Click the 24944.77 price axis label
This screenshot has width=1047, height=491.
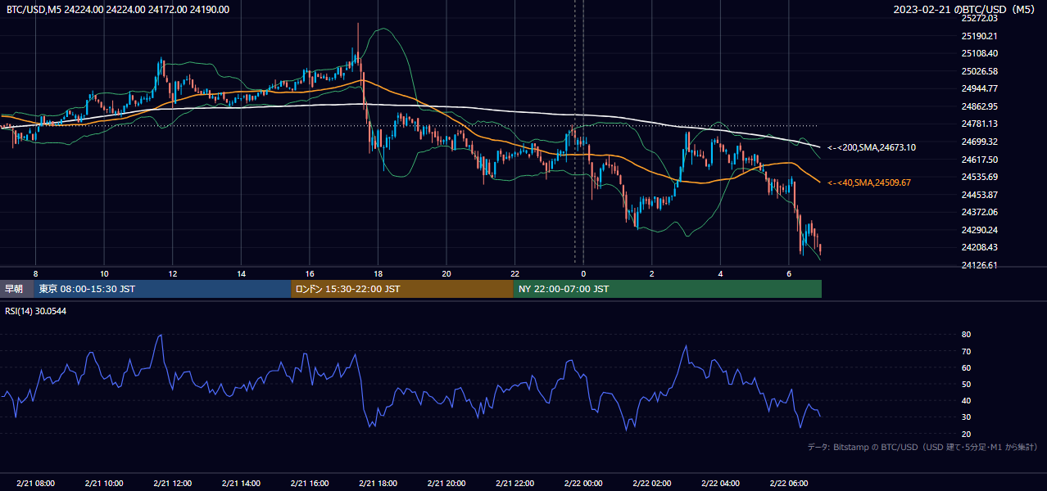979,88
